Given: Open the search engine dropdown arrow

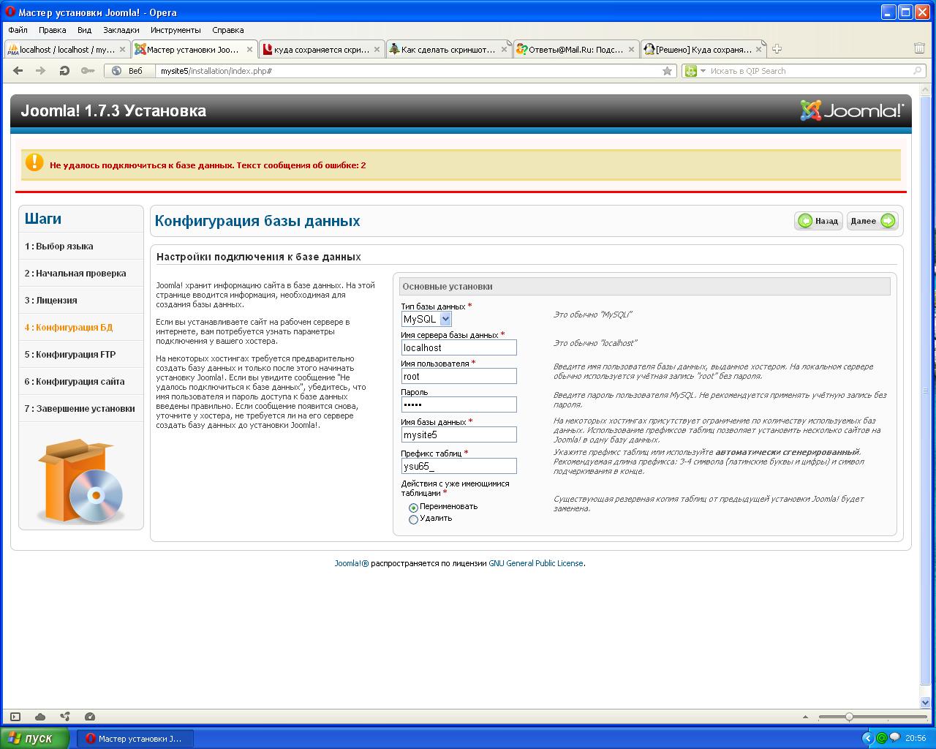Looking at the screenshot, I should (x=703, y=71).
